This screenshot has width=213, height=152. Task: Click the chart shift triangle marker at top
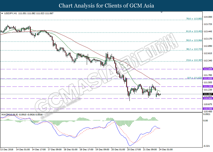[x=162, y=12]
